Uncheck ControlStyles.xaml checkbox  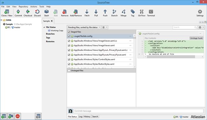(69, 60)
